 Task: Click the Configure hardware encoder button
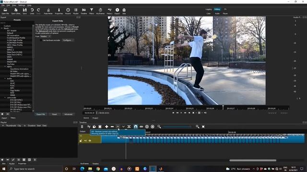click(x=68, y=40)
